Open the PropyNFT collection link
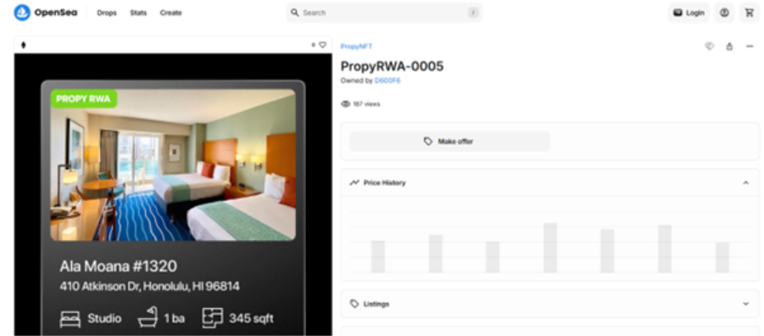Viewport: 764px width, 336px height. [356, 47]
